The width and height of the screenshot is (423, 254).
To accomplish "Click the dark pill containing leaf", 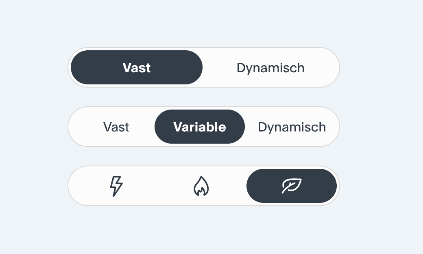I will (292, 186).
